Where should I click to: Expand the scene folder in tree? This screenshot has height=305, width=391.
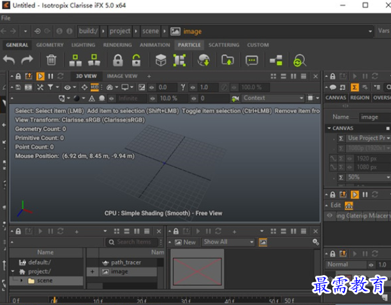[22, 281]
